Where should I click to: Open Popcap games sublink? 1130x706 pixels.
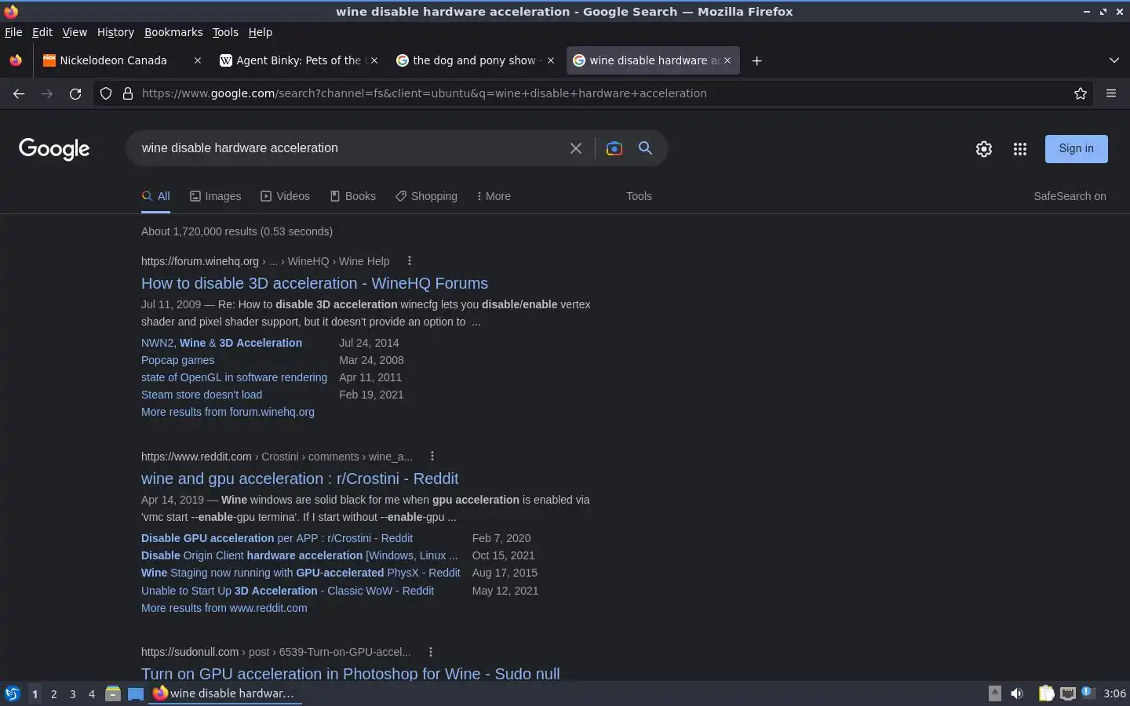[177, 360]
